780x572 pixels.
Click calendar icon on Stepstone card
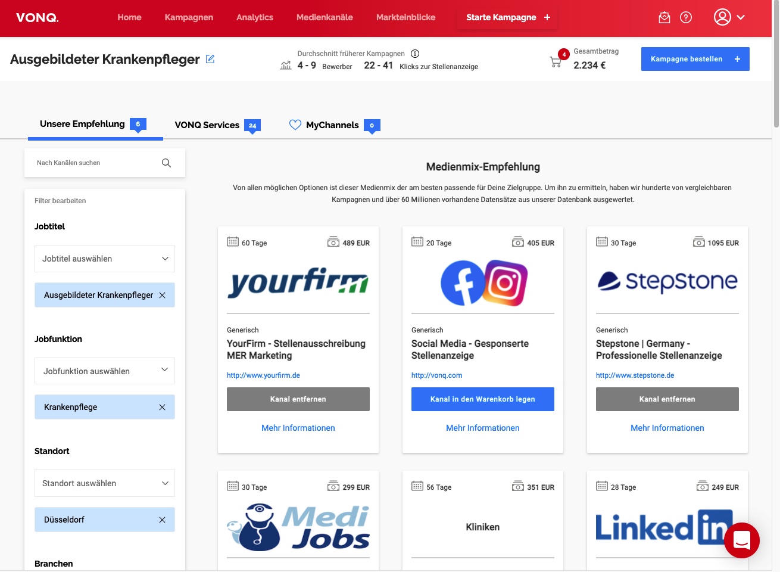602,242
